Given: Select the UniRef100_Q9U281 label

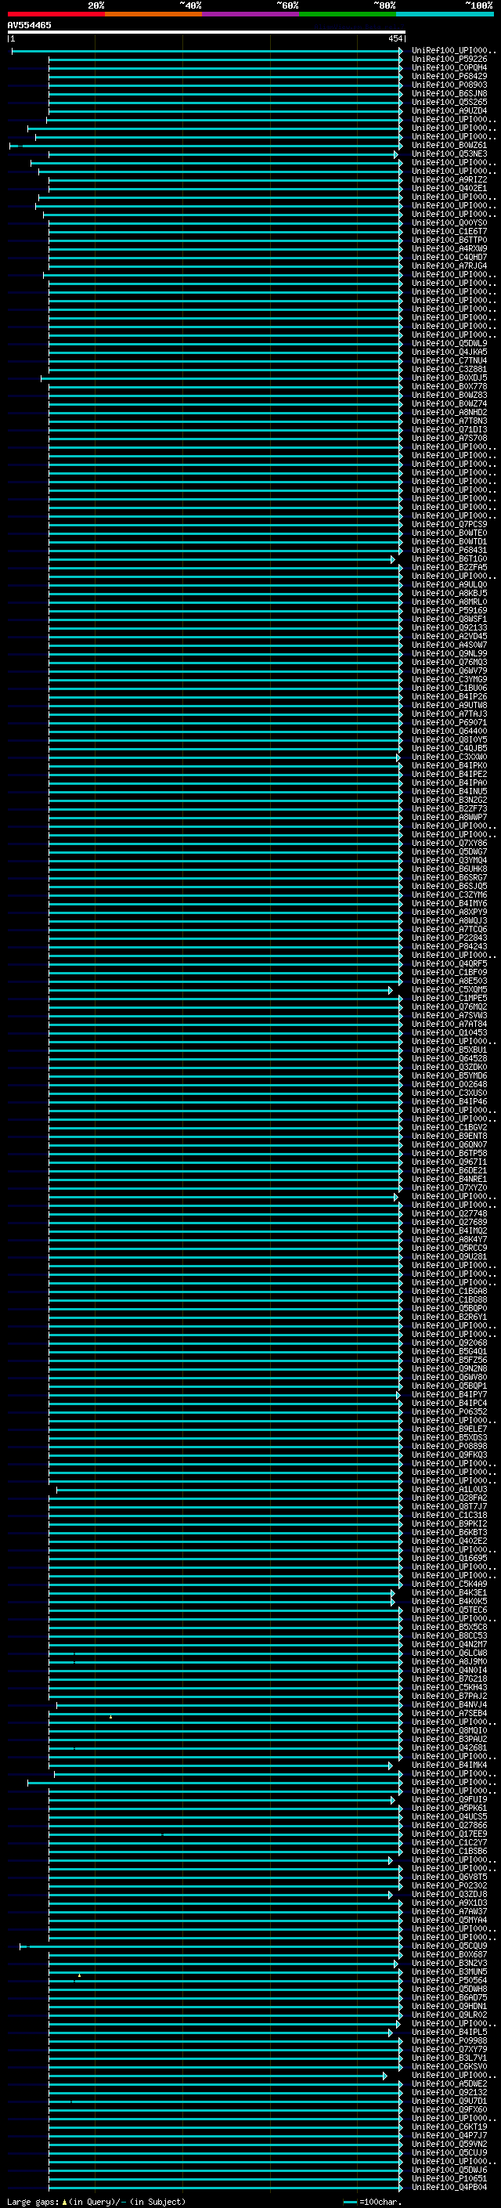Looking at the screenshot, I should tap(449, 1256).
